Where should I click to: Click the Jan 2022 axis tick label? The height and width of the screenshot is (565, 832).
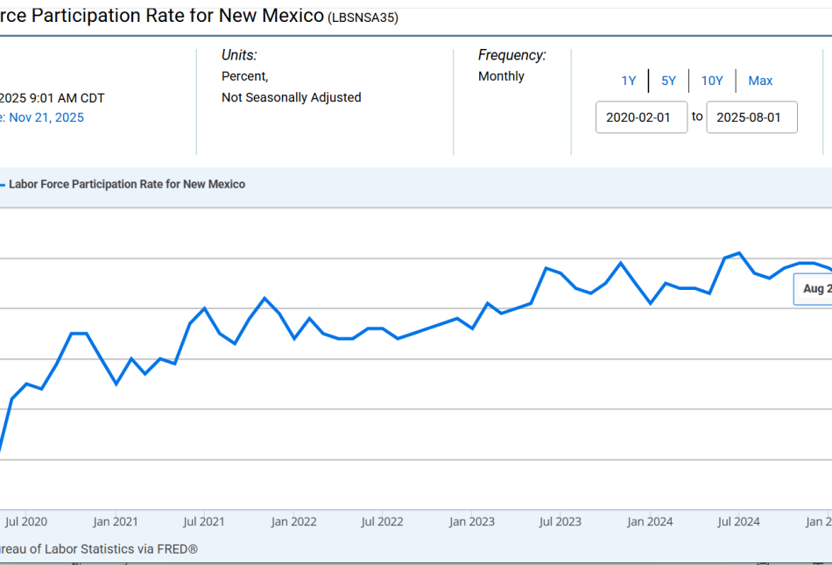293,522
